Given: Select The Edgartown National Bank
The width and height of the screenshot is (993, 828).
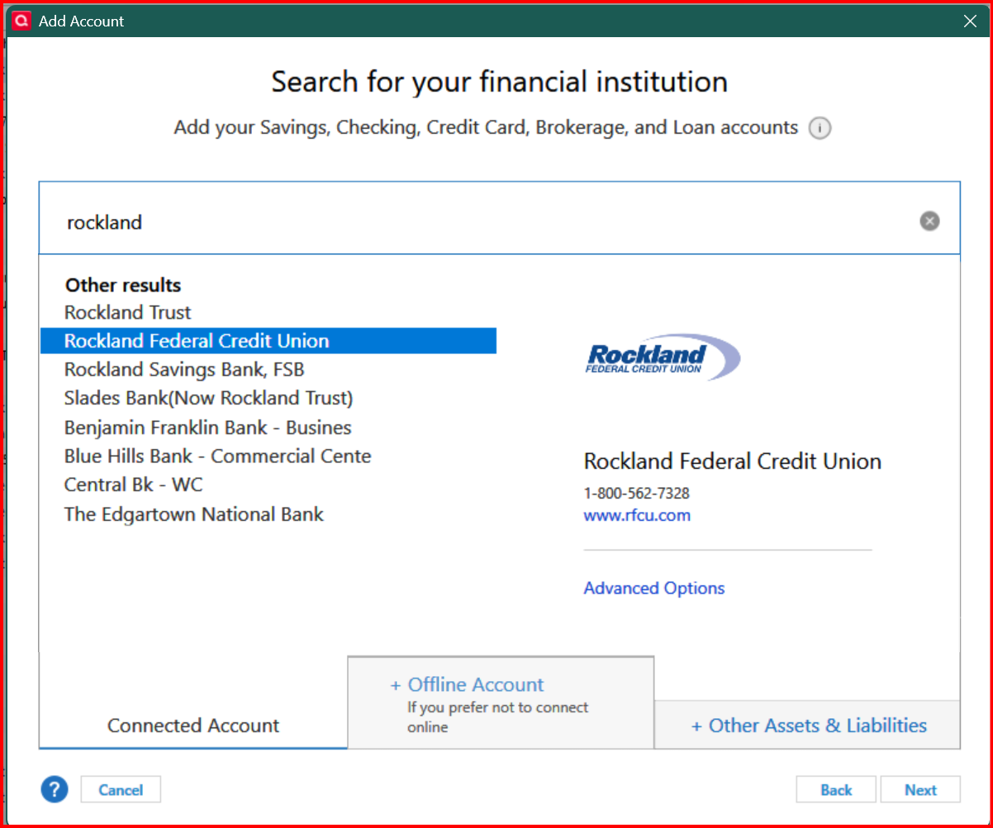Looking at the screenshot, I should point(194,514).
